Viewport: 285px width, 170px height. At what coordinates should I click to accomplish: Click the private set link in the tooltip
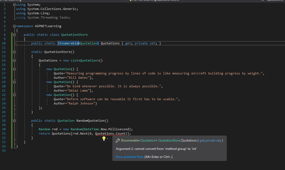pyautogui.click(x=213, y=140)
